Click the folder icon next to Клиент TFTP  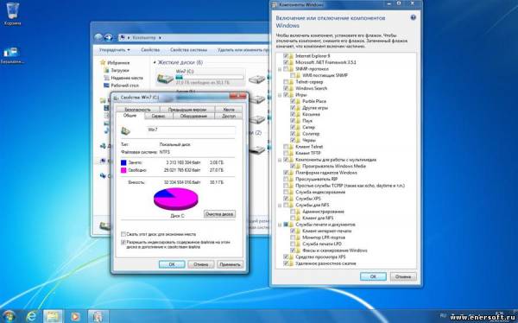coord(292,153)
